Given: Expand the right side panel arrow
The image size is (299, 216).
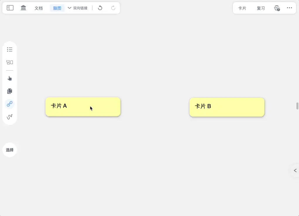Looking at the screenshot, I should [x=295, y=170].
